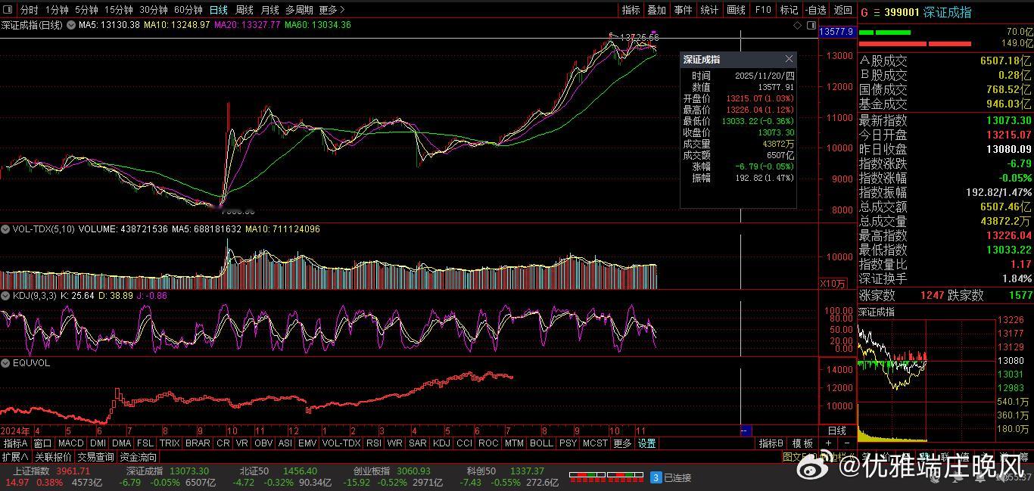Click the 日线 label under the mini chart
Image resolution: width=1034 pixels, height=491 pixels.
click(x=836, y=430)
